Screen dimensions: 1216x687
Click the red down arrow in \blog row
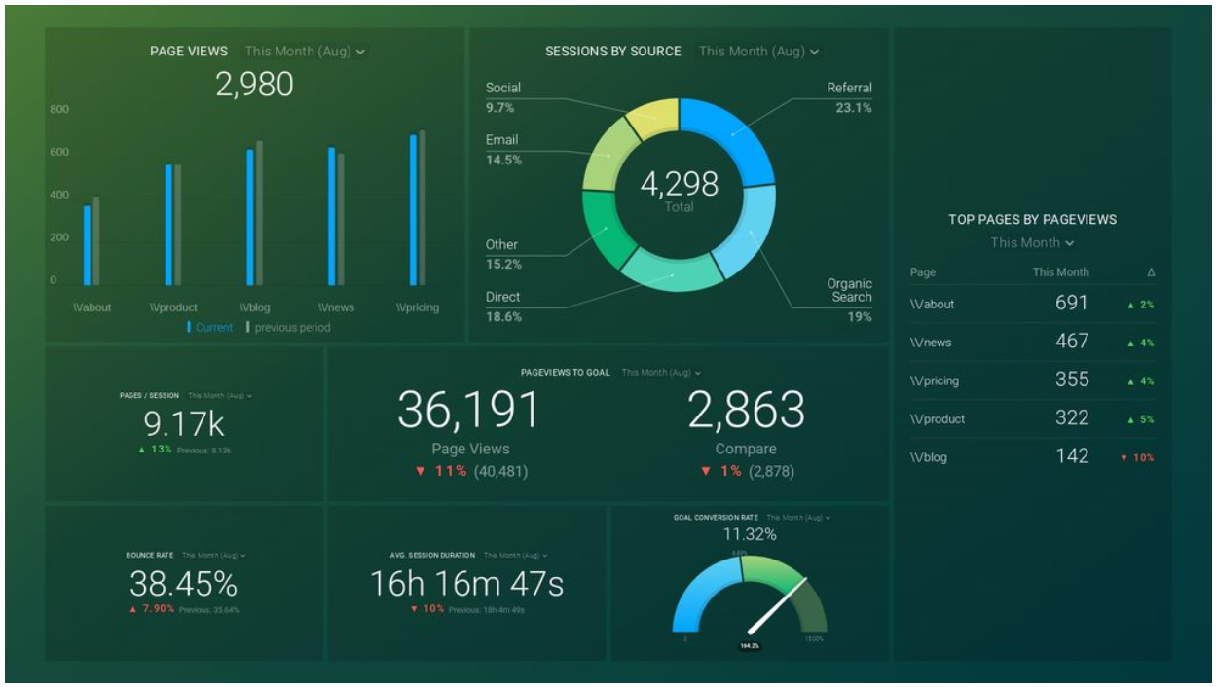pyautogui.click(x=1124, y=458)
